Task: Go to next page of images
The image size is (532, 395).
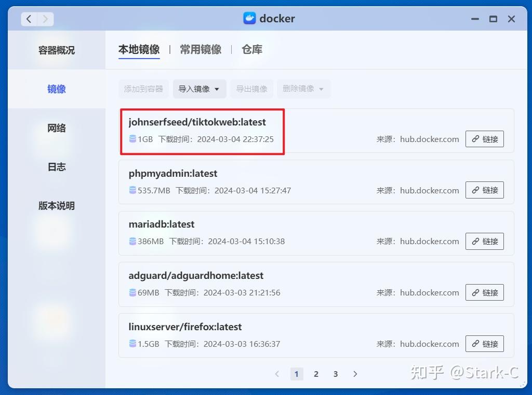Action: (355, 374)
